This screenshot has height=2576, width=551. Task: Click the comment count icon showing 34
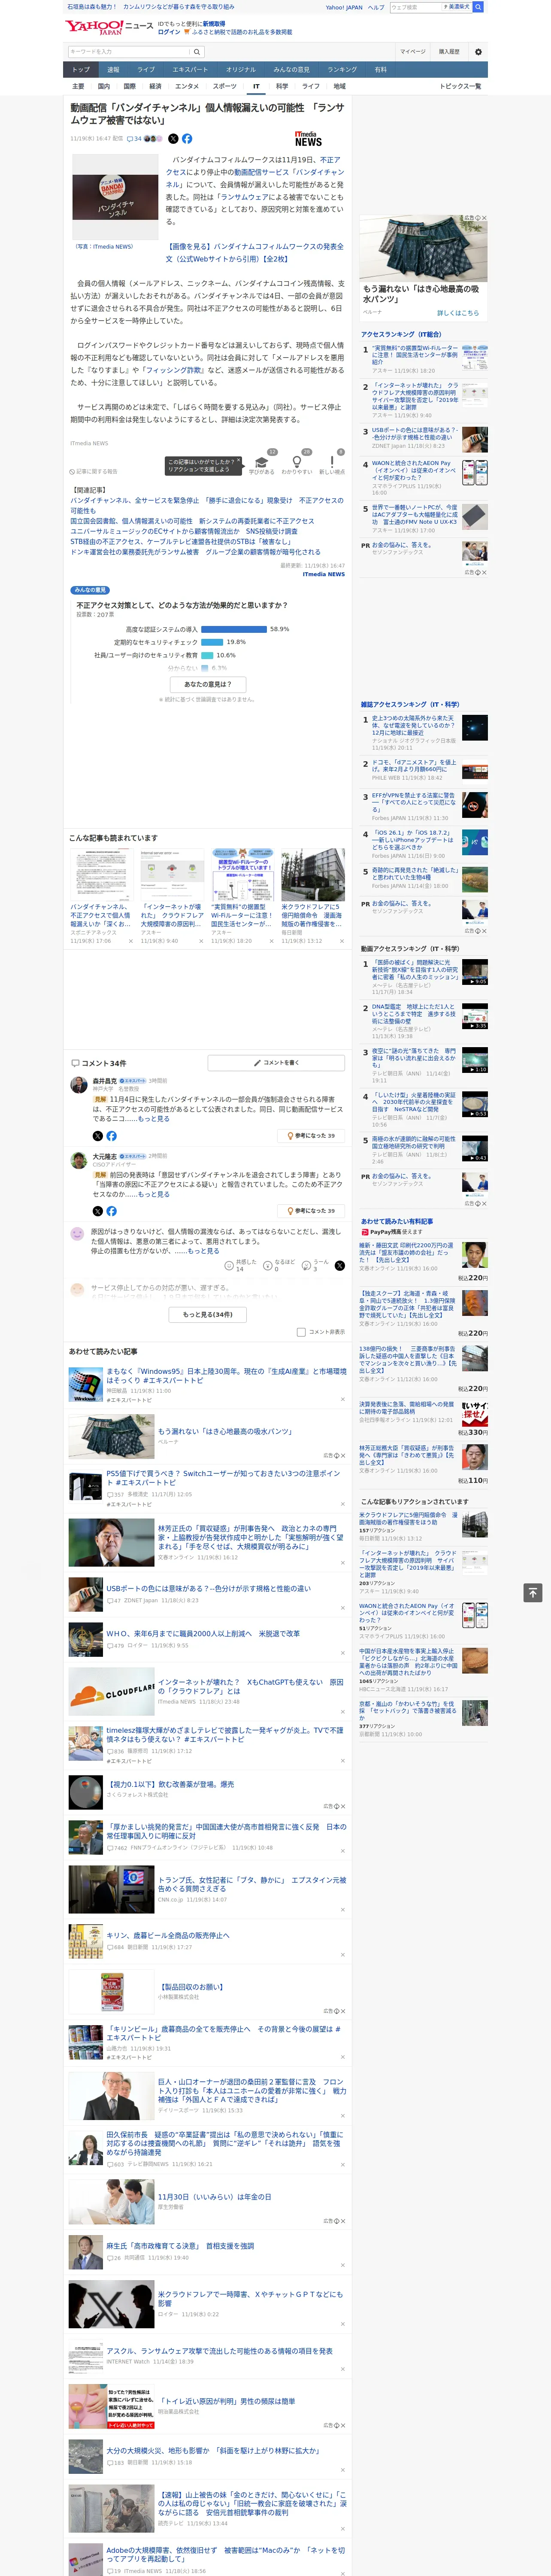point(134,139)
